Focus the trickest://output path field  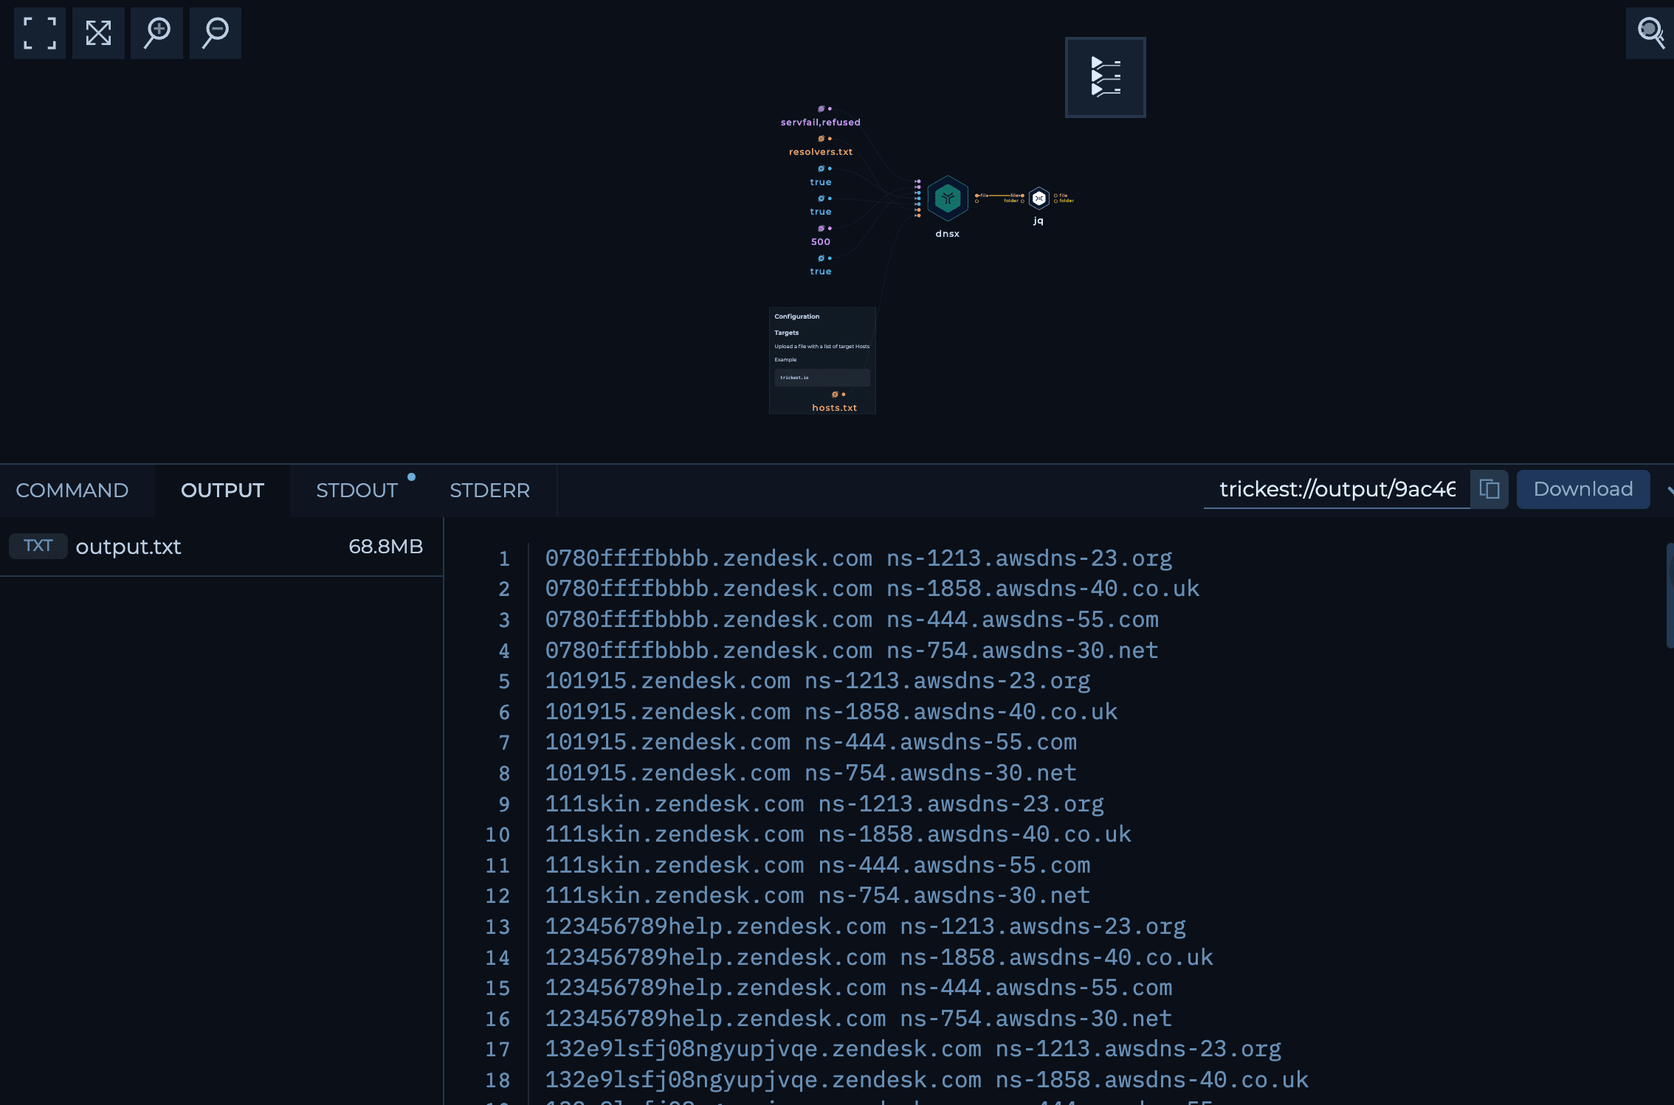click(x=1337, y=489)
